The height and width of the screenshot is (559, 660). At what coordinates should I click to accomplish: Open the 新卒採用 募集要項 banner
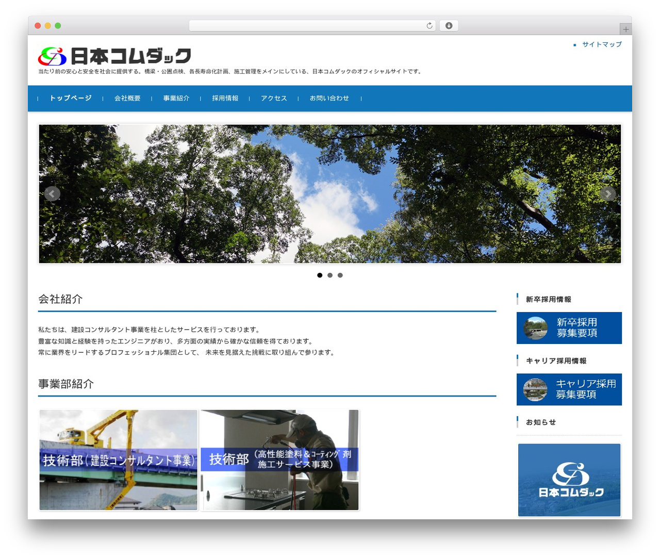tap(569, 328)
